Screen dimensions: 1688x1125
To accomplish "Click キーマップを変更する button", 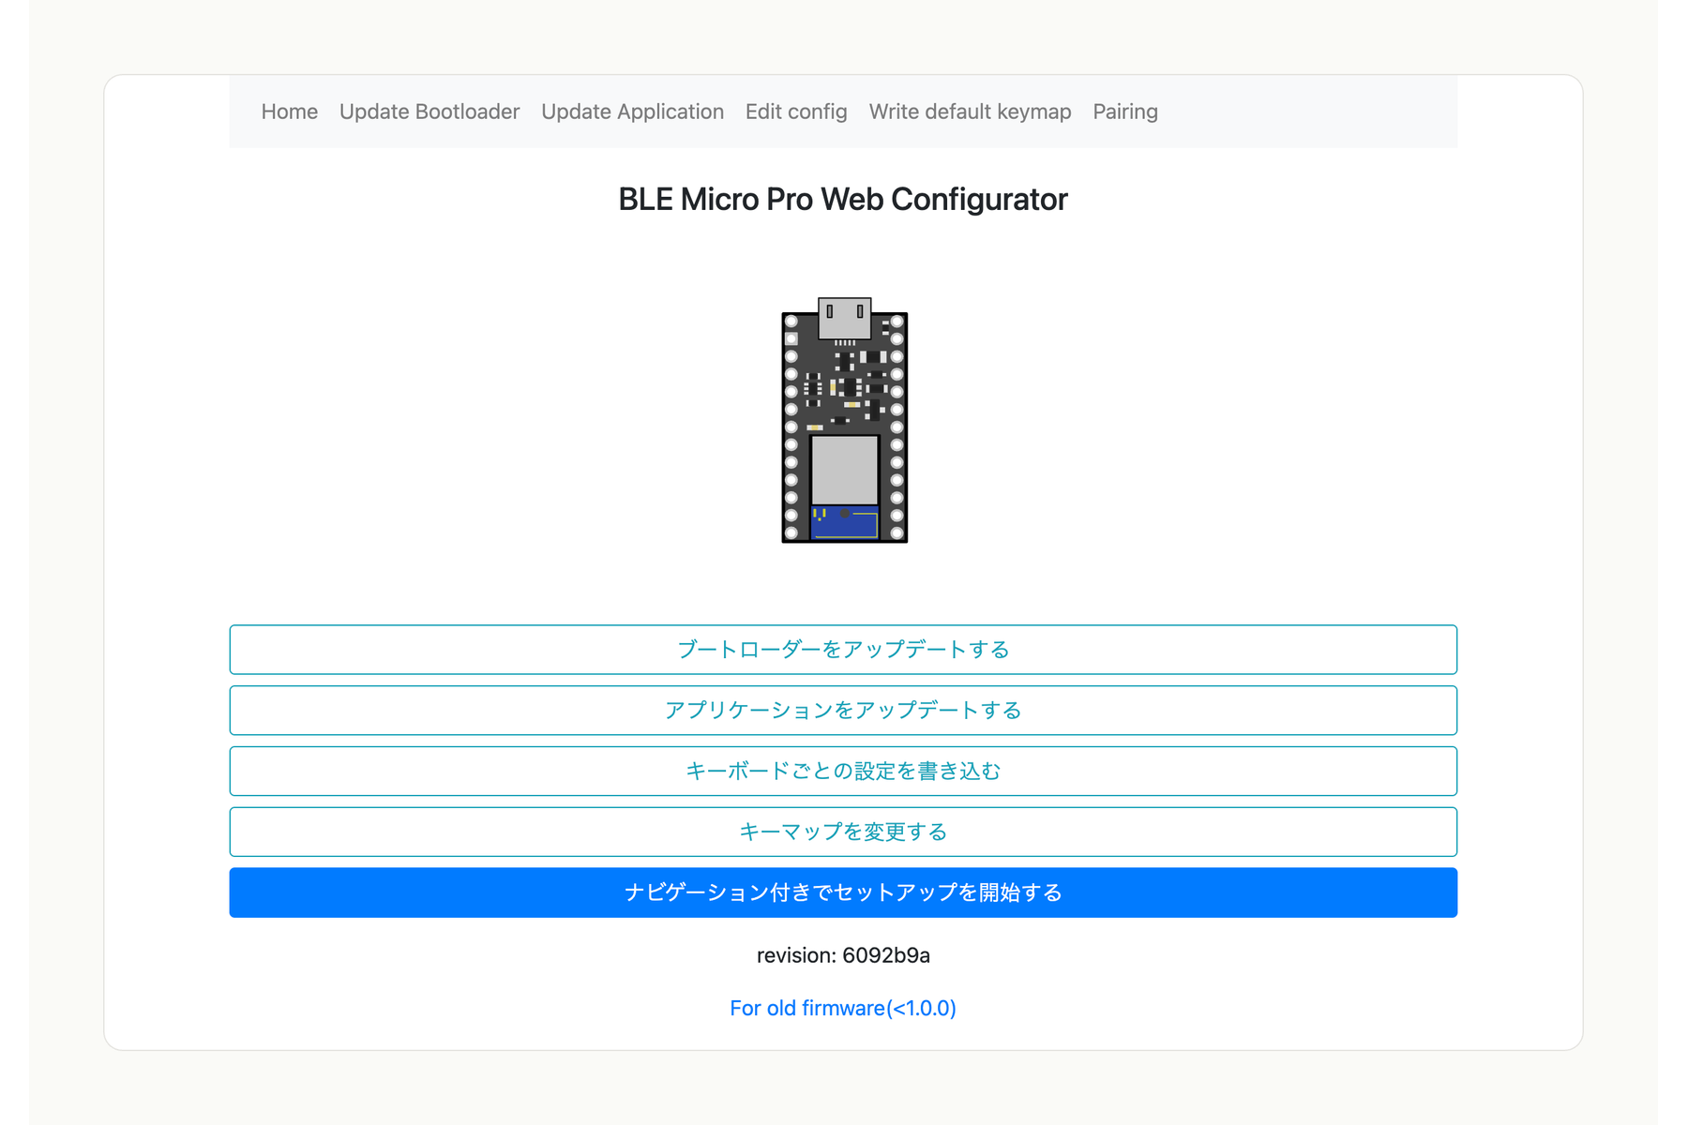I will pyautogui.click(x=843, y=832).
